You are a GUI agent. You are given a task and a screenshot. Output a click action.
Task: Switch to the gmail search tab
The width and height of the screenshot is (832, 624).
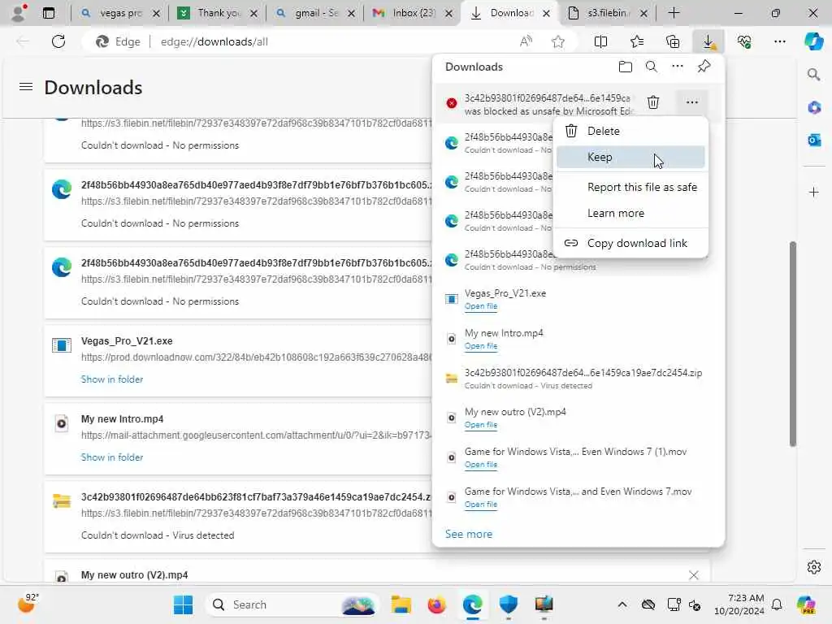click(x=314, y=13)
